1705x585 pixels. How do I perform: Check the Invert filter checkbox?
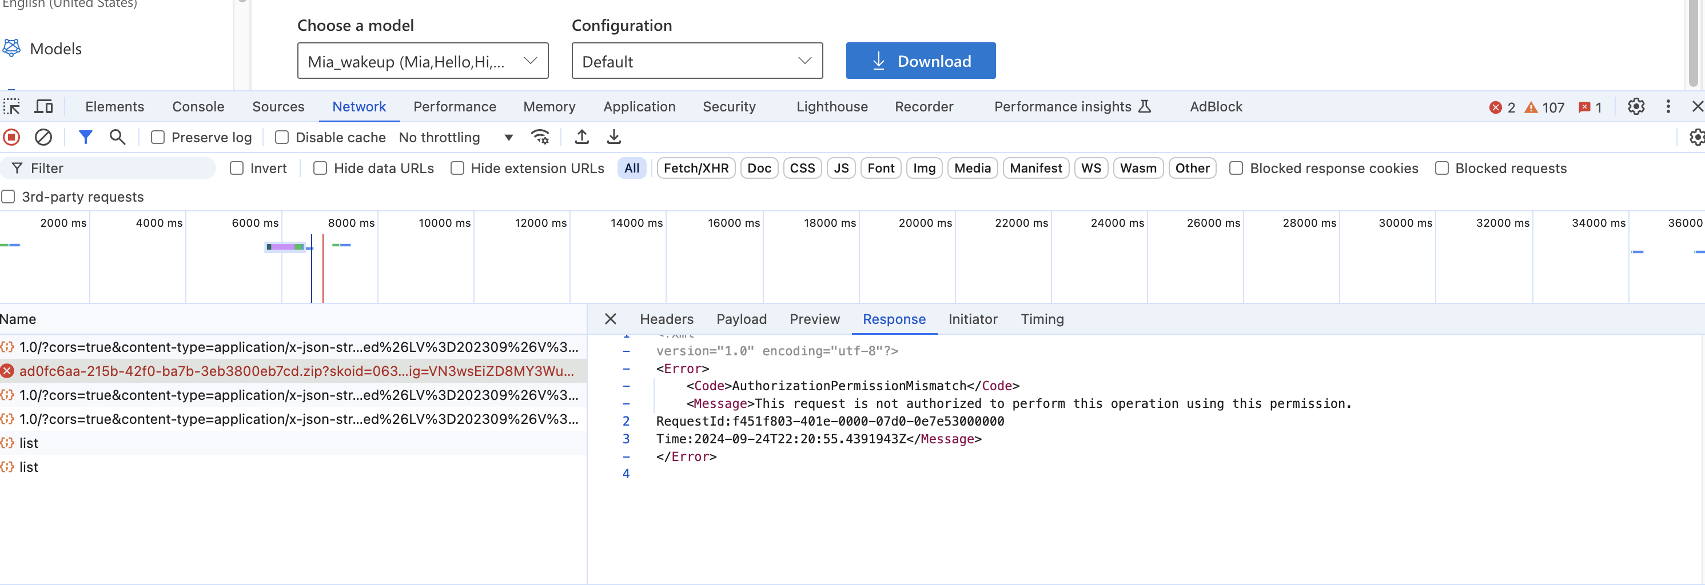(236, 168)
